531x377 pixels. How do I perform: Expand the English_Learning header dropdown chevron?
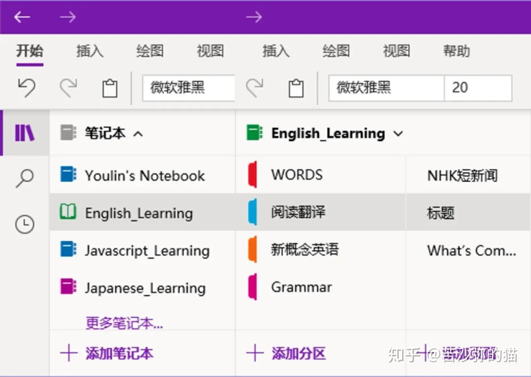point(398,134)
